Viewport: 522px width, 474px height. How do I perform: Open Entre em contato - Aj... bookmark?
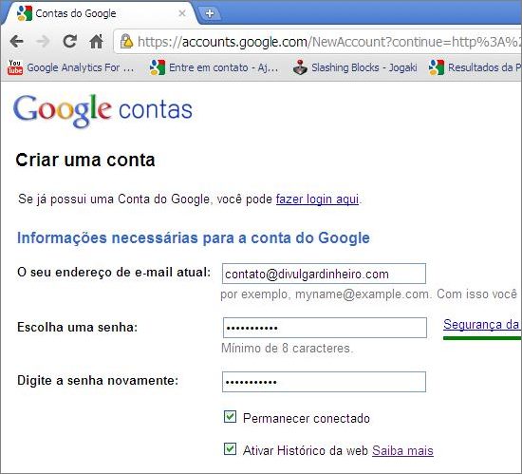tap(223, 67)
